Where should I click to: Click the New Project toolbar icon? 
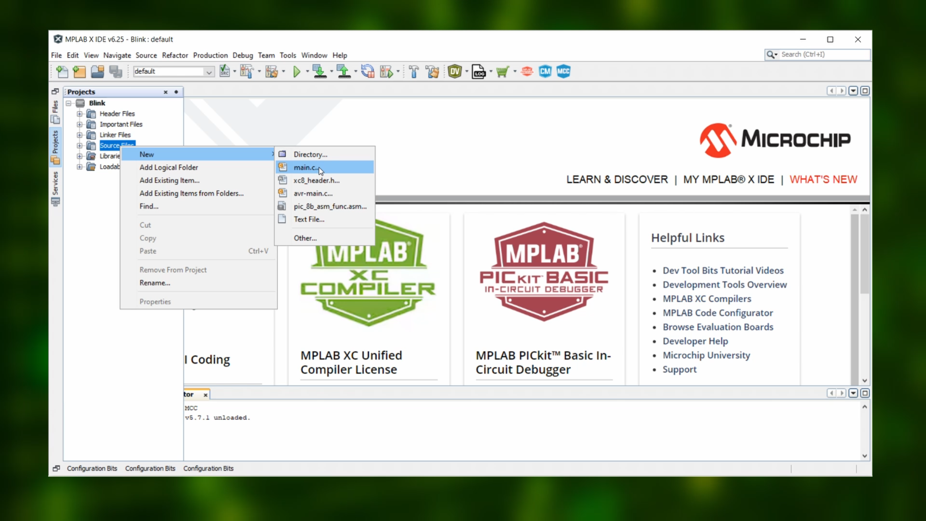click(x=79, y=72)
